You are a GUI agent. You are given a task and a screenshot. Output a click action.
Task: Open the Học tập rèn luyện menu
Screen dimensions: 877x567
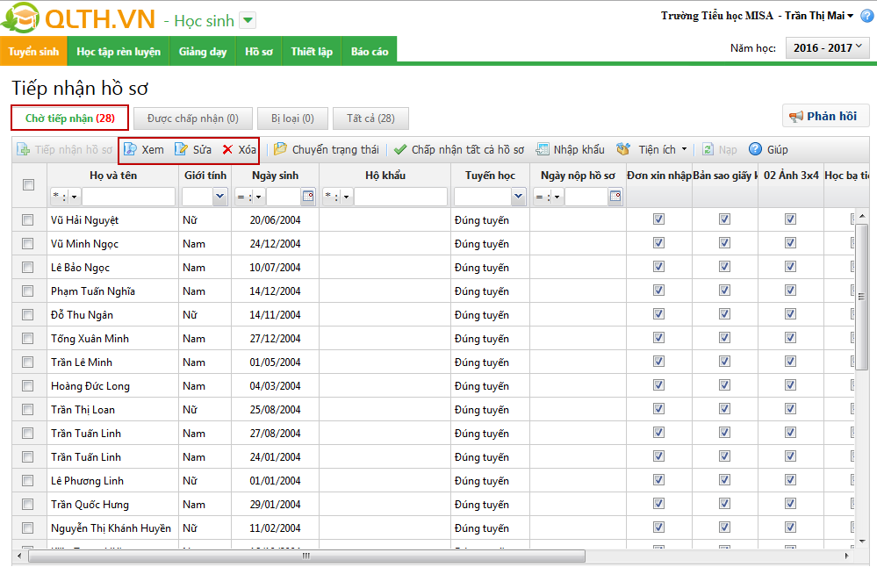pyautogui.click(x=119, y=52)
